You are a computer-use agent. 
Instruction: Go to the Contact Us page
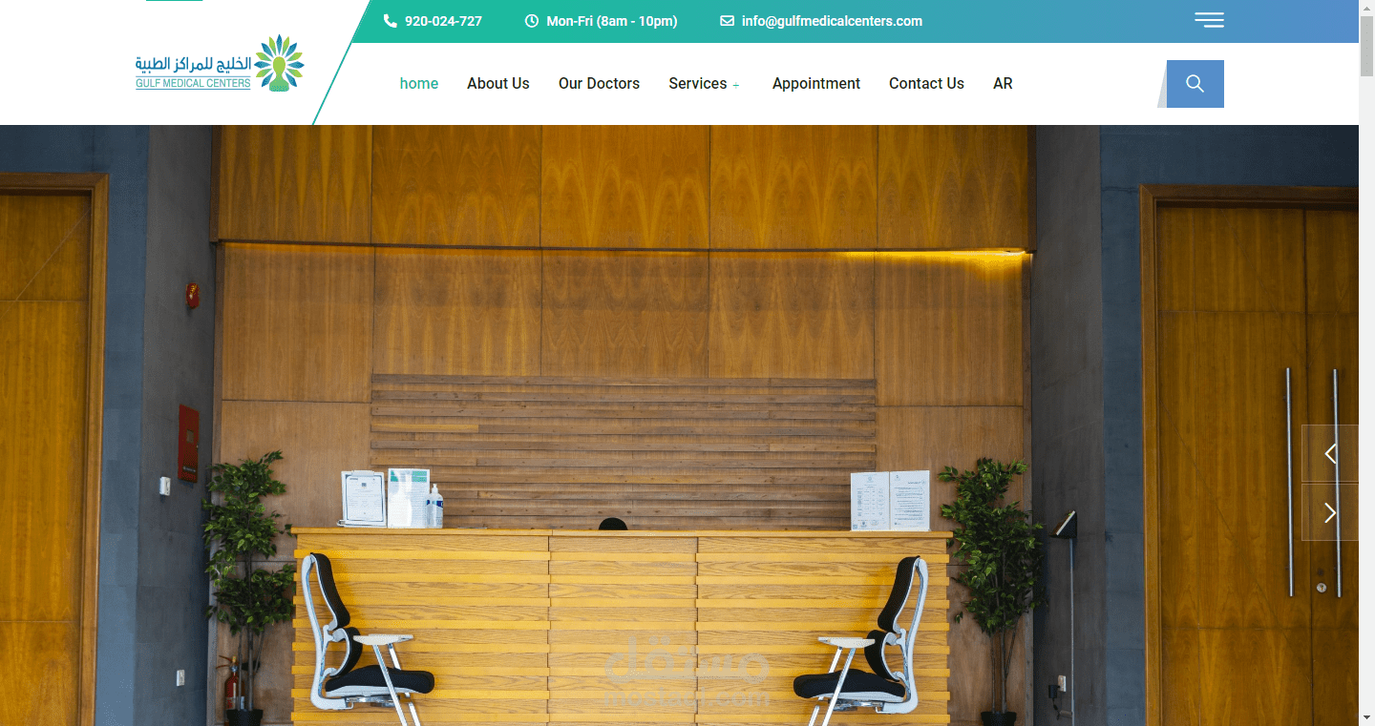[926, 84]
